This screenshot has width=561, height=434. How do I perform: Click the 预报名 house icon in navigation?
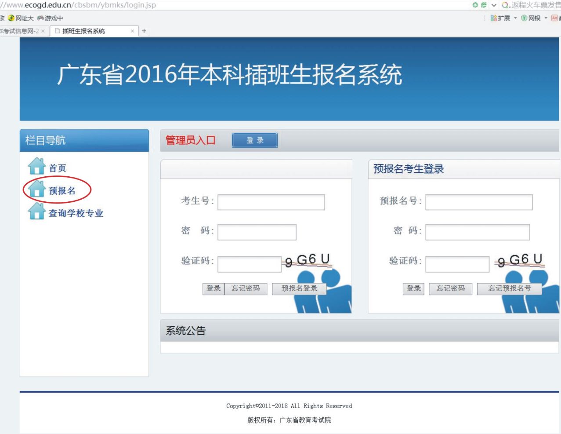point(37,189)
